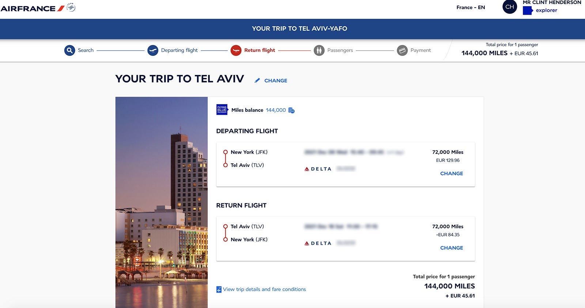Change the return TLV to JFK flight
This screenshot has height=308, width=585.
(x=452, y=248)
